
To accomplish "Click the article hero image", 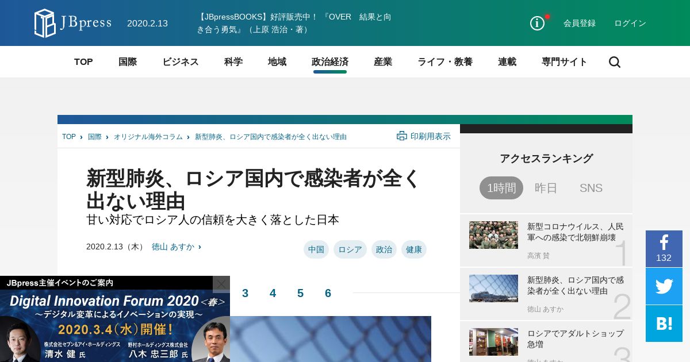I will [331, 339].
